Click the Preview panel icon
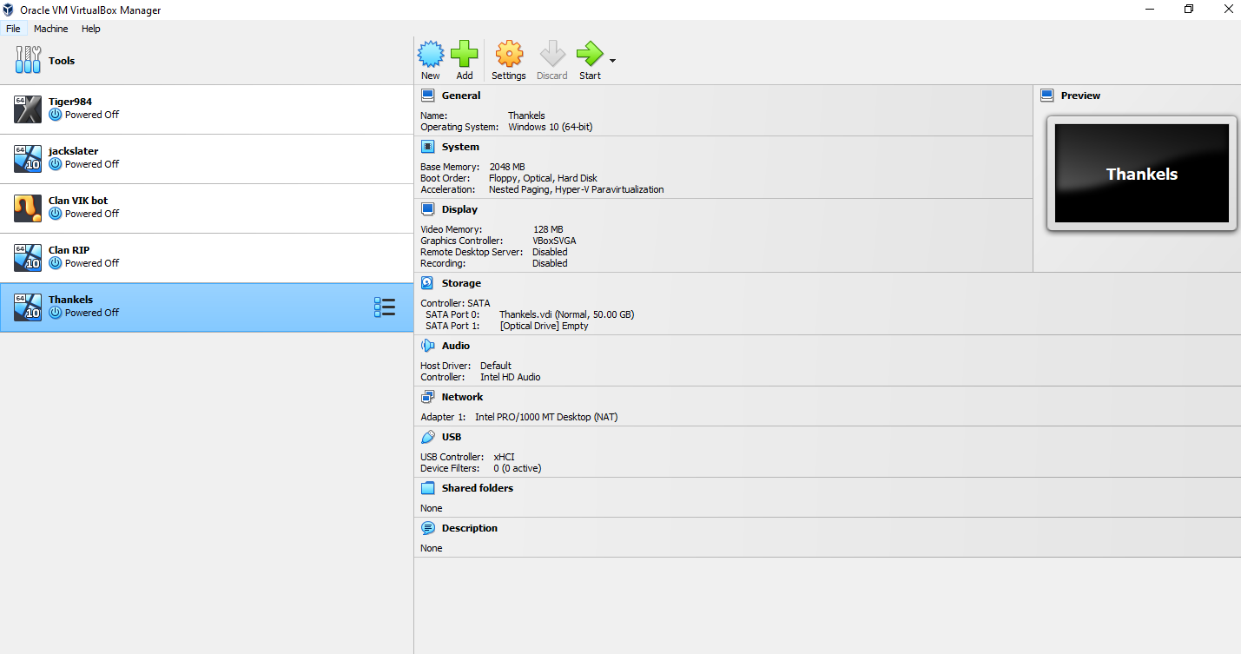 coord(1046,96)
